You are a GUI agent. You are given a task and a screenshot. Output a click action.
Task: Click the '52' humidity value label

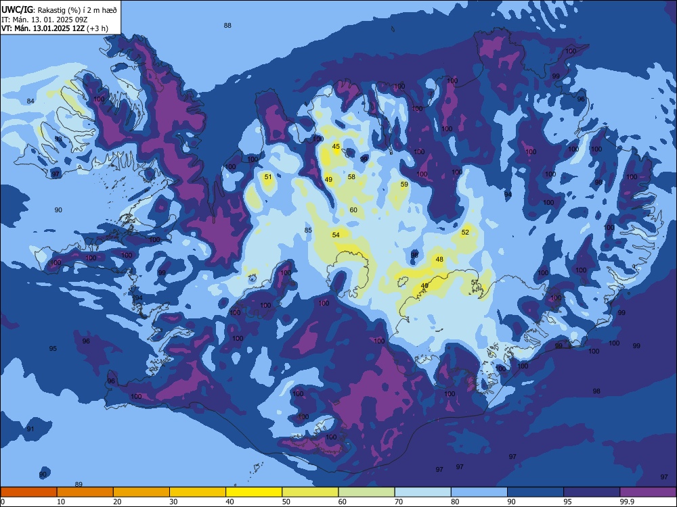[465, 232]
